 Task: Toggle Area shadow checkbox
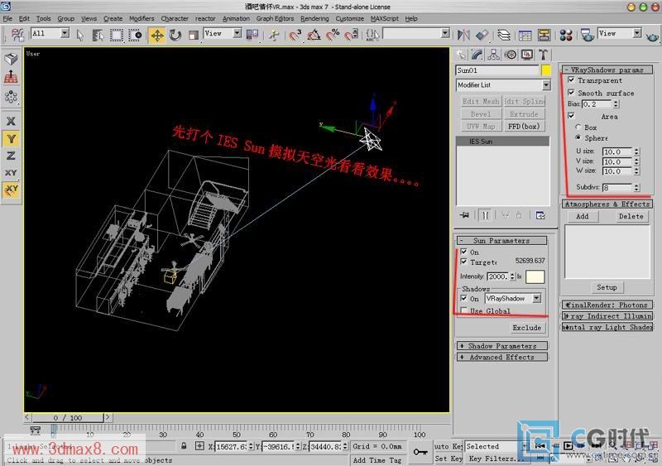(x=571, y=115)
